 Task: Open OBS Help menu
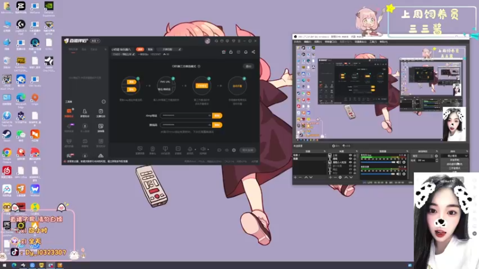(x=383, y=42)
